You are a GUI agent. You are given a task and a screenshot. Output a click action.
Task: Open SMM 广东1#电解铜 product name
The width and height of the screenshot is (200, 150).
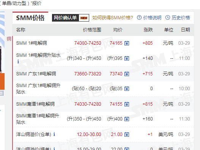click(36, 74)
